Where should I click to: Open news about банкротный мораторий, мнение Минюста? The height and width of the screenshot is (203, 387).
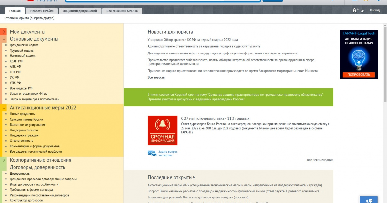(x=233, y=71)
